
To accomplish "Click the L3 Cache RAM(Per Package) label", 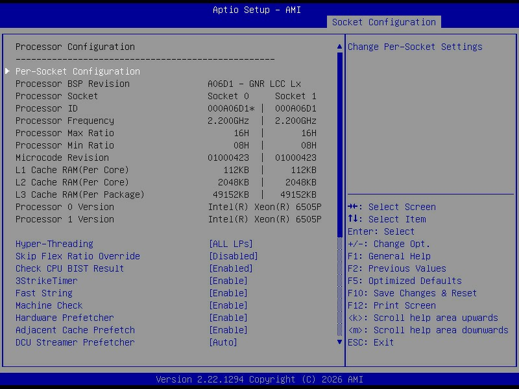I will pos(80,194).
